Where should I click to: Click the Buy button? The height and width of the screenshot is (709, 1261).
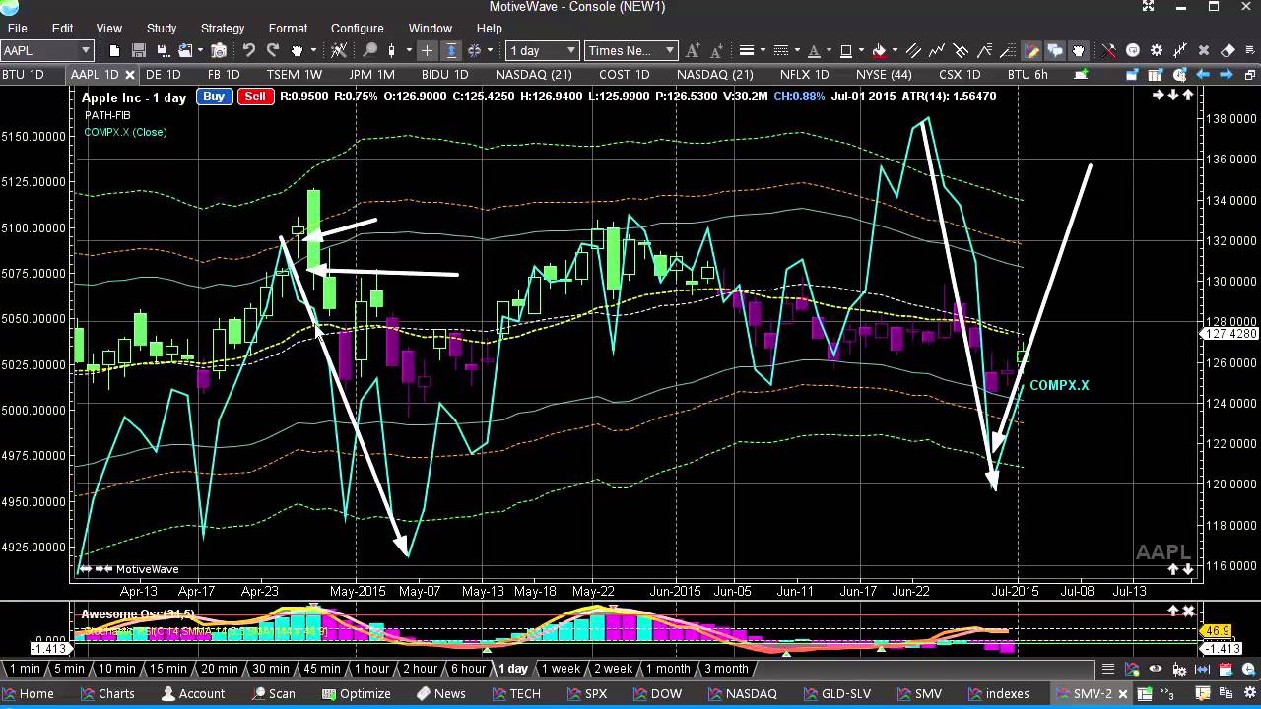pos(214,97)
